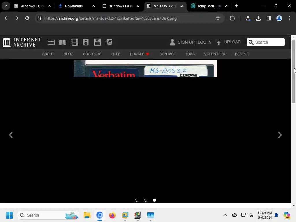Click the browser address bar URL
The width and height of the screenshot is (296, 222).
click(111, 18)
